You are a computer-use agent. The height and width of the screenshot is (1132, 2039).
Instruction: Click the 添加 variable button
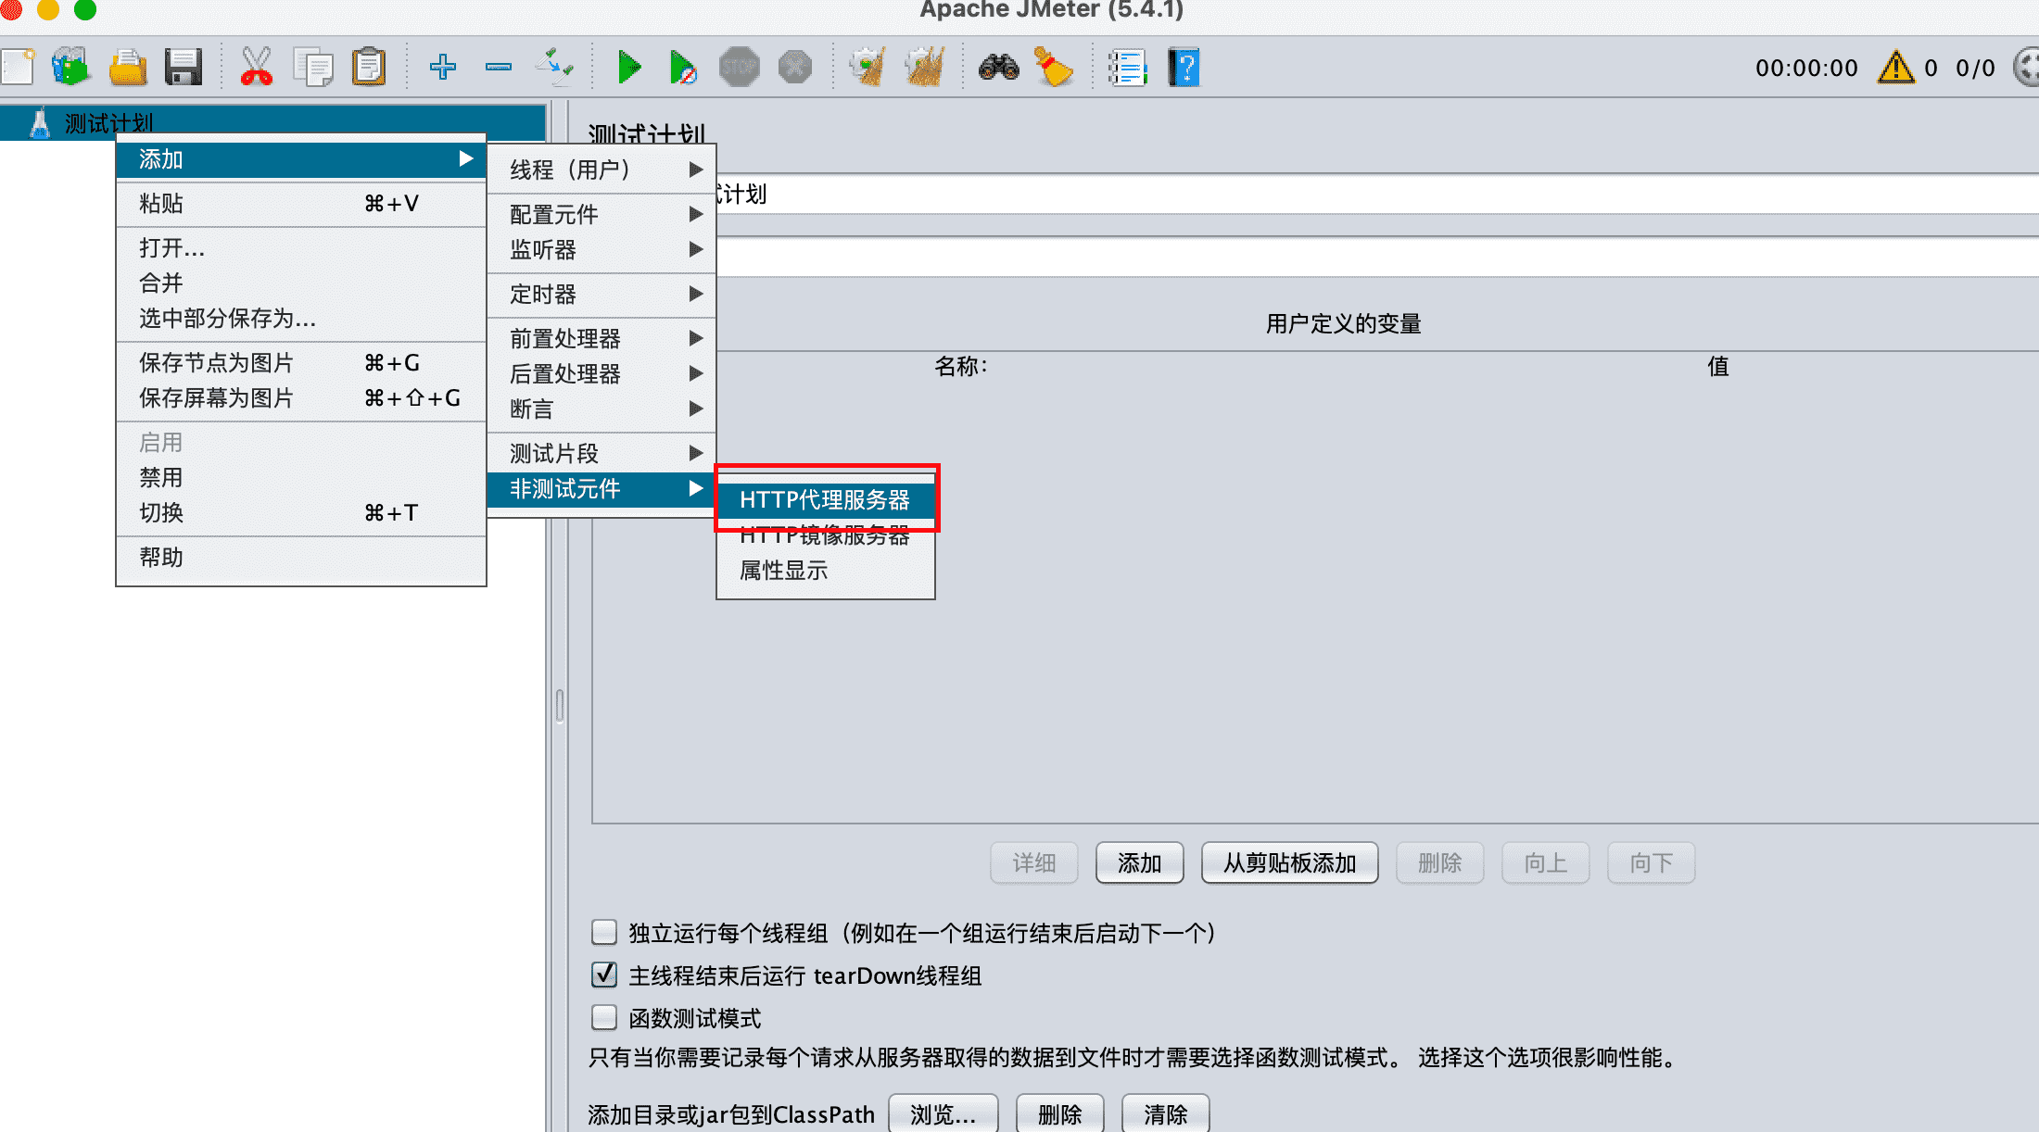coord(1139,862)
